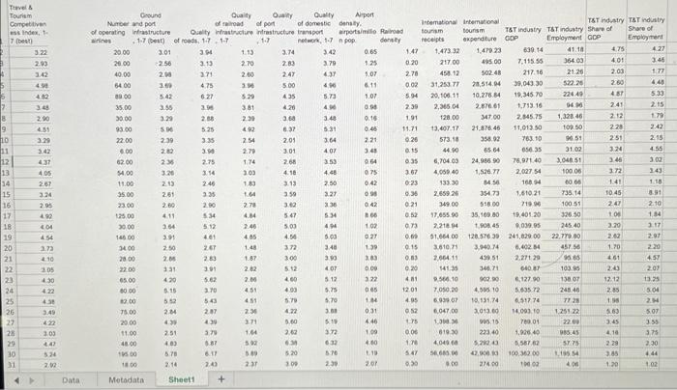
Task: Click the Airport density header cell
Action: click(x=358, y=27)
